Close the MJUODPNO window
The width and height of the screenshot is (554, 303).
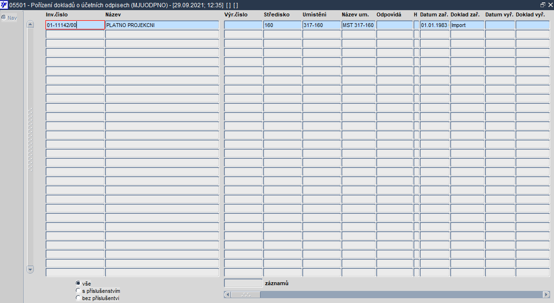[x=550, y=5]
